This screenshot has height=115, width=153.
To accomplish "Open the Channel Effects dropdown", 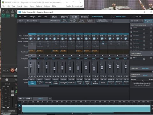I will (x=33, y=21).
